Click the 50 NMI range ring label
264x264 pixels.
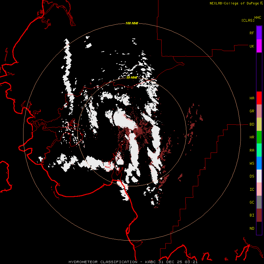click(x=132, y=77)
